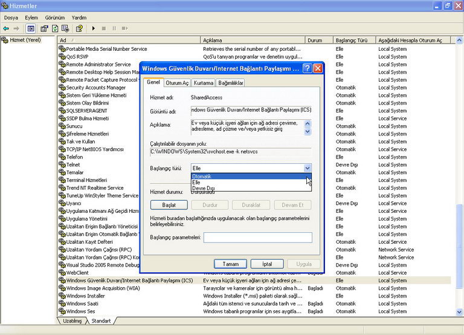Viewport: 464px width, 335px height.
Task: Select the Hizmet (Yerel) tree node
Action: [x=25, y=40]
